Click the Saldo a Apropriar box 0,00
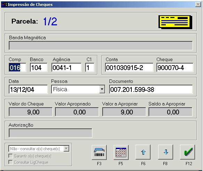 tap(171, 112)
